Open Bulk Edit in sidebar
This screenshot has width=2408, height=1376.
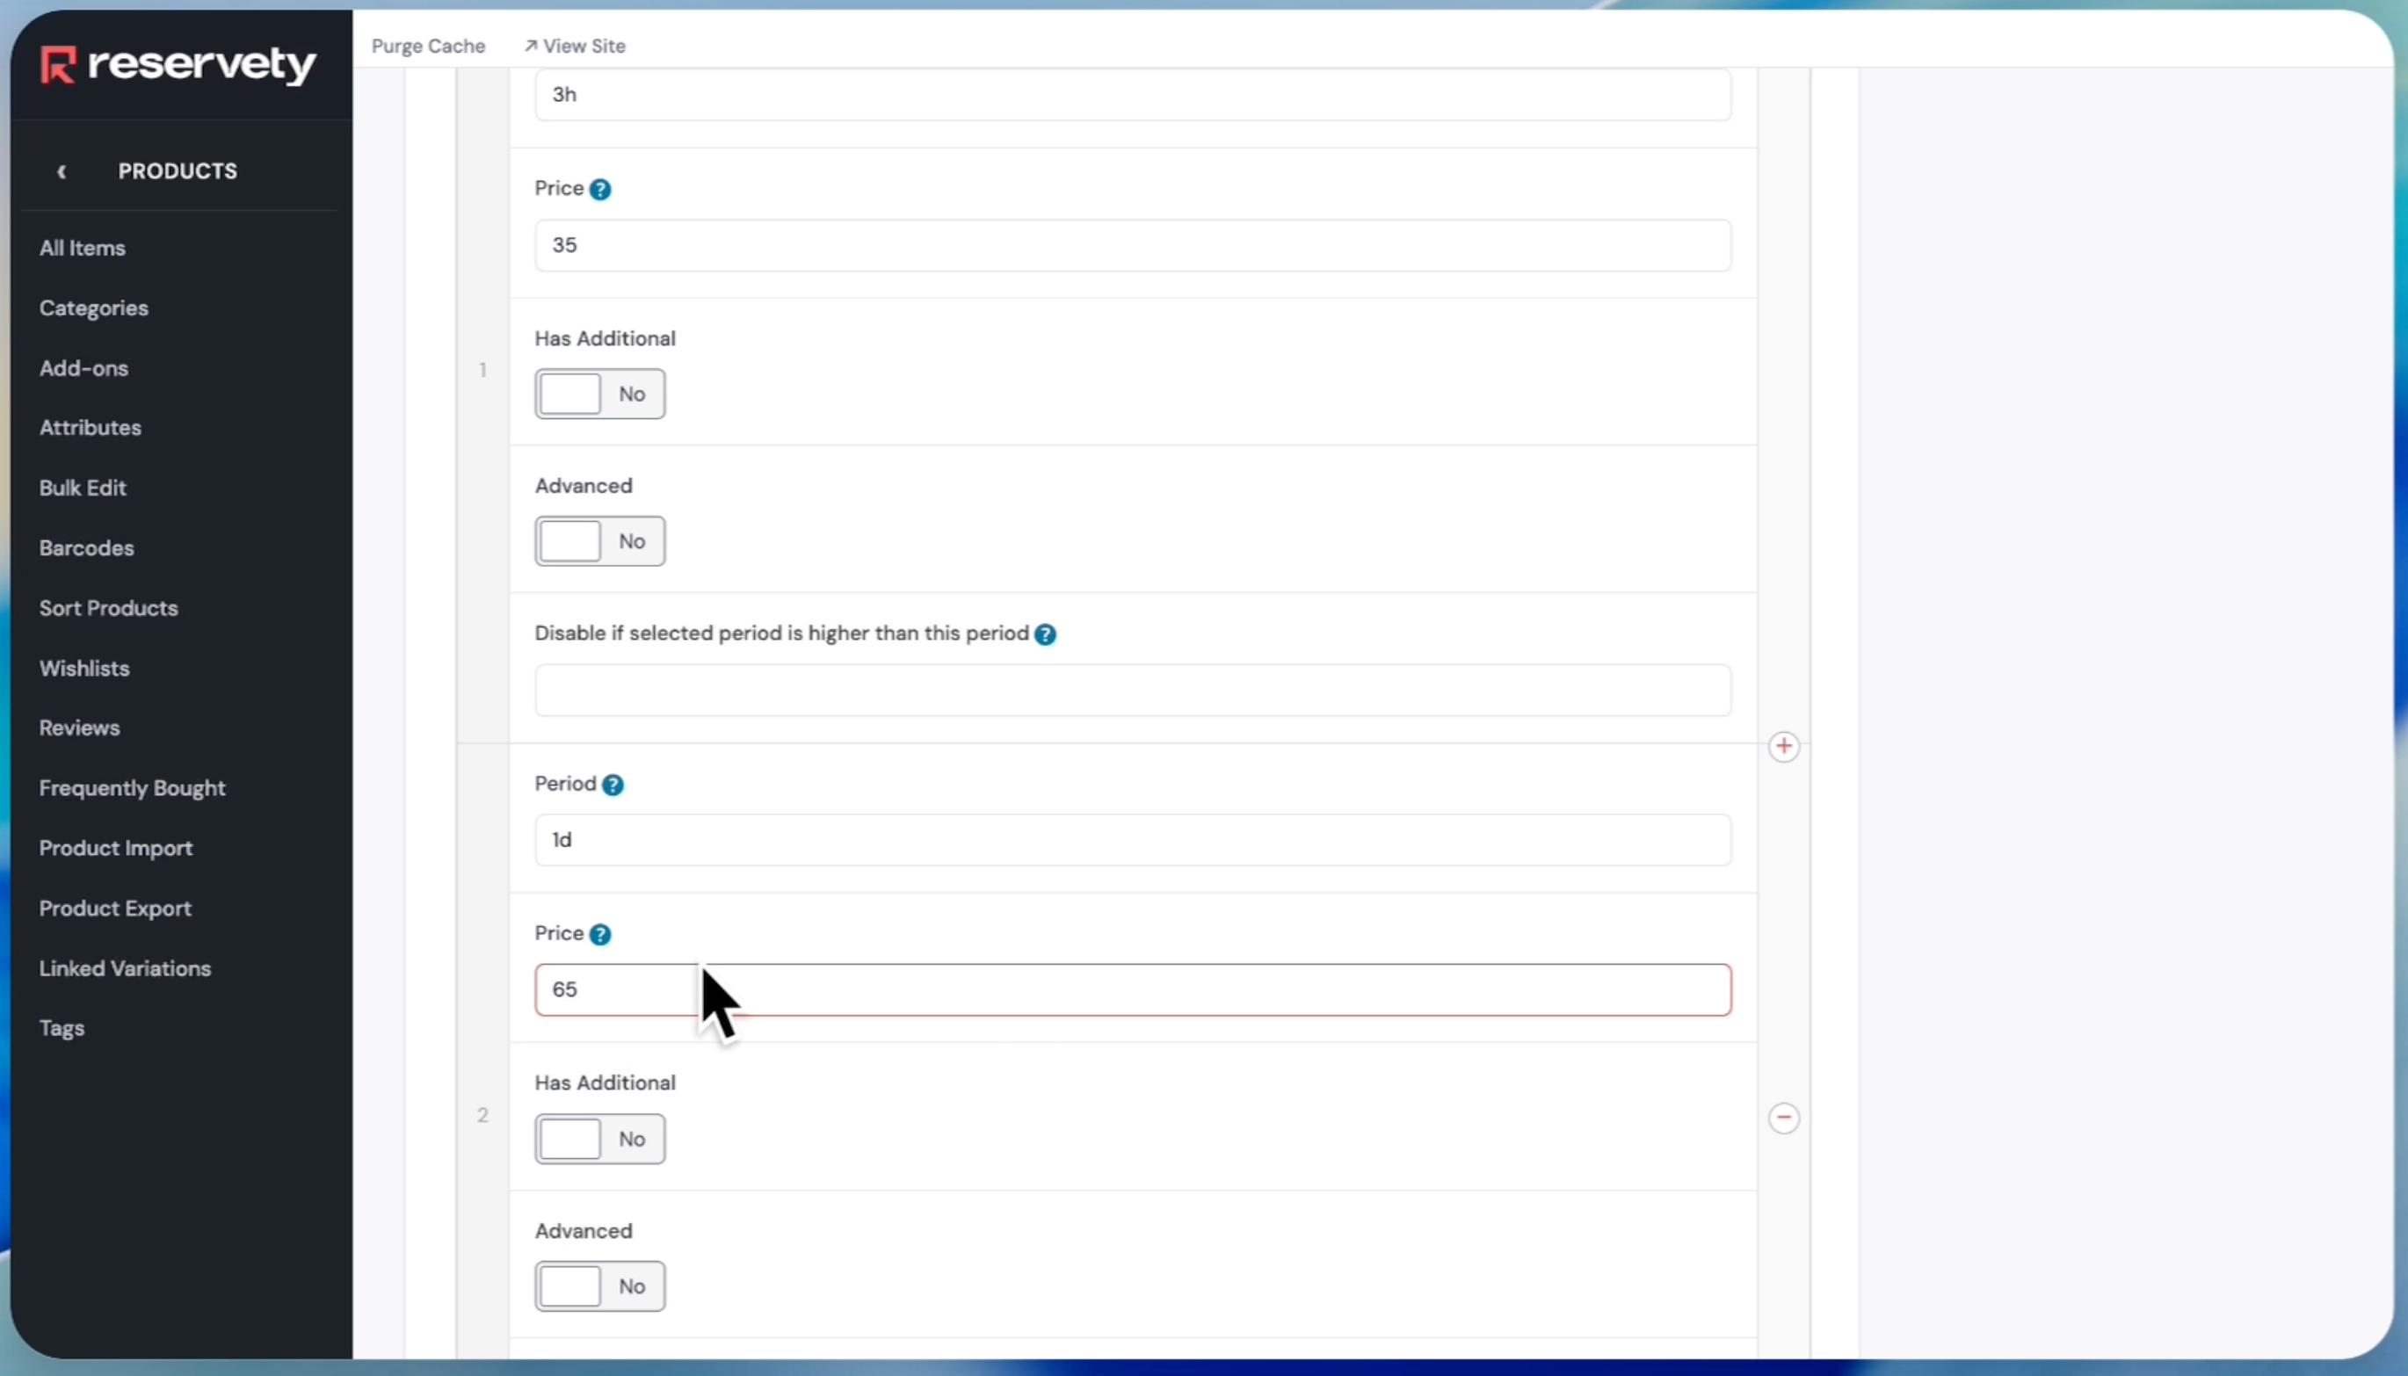pos(83,488)
